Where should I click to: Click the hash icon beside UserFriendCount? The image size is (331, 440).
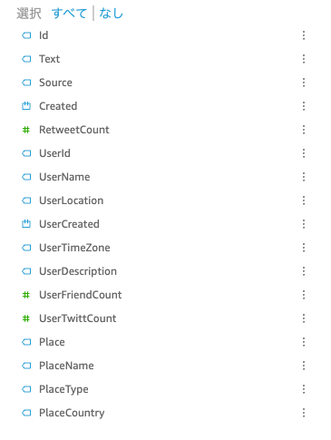click(26, 295)
